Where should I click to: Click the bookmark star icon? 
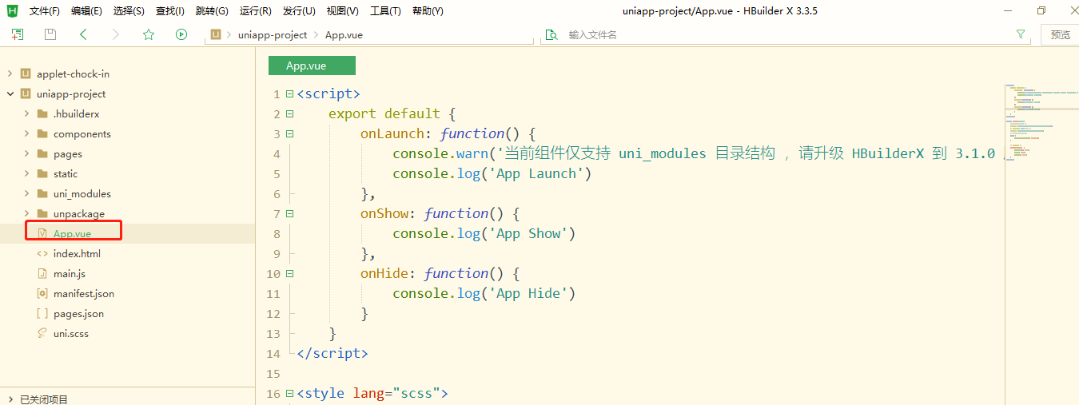coord(149,34)
